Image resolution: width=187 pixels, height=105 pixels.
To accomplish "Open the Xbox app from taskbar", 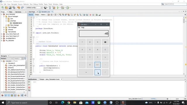I will 99,102.
